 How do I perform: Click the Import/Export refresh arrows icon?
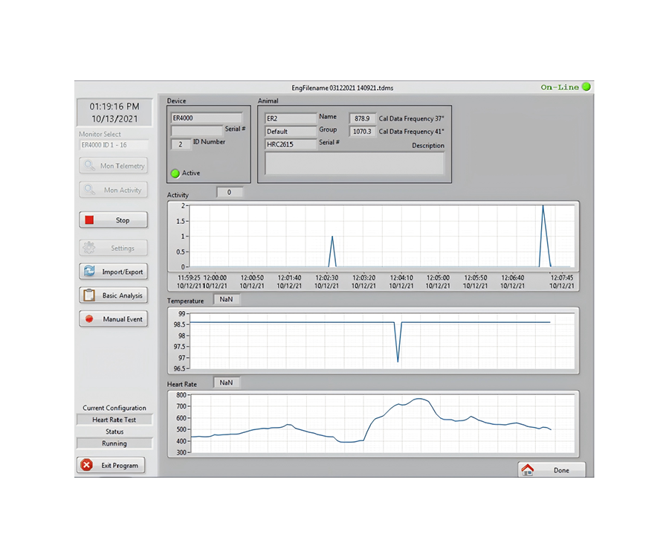[x=90, y=271]
